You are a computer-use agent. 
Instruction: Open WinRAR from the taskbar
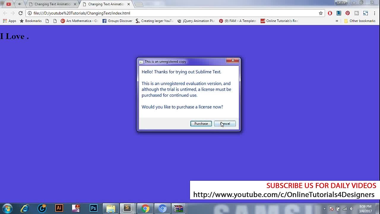(179, 208)
